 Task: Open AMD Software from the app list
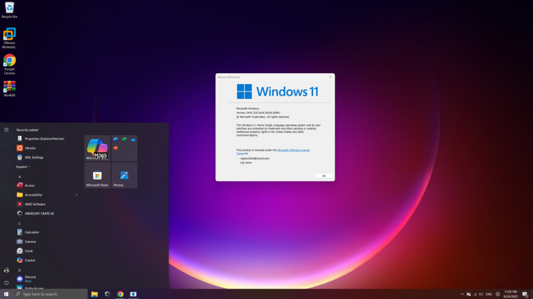36,204
